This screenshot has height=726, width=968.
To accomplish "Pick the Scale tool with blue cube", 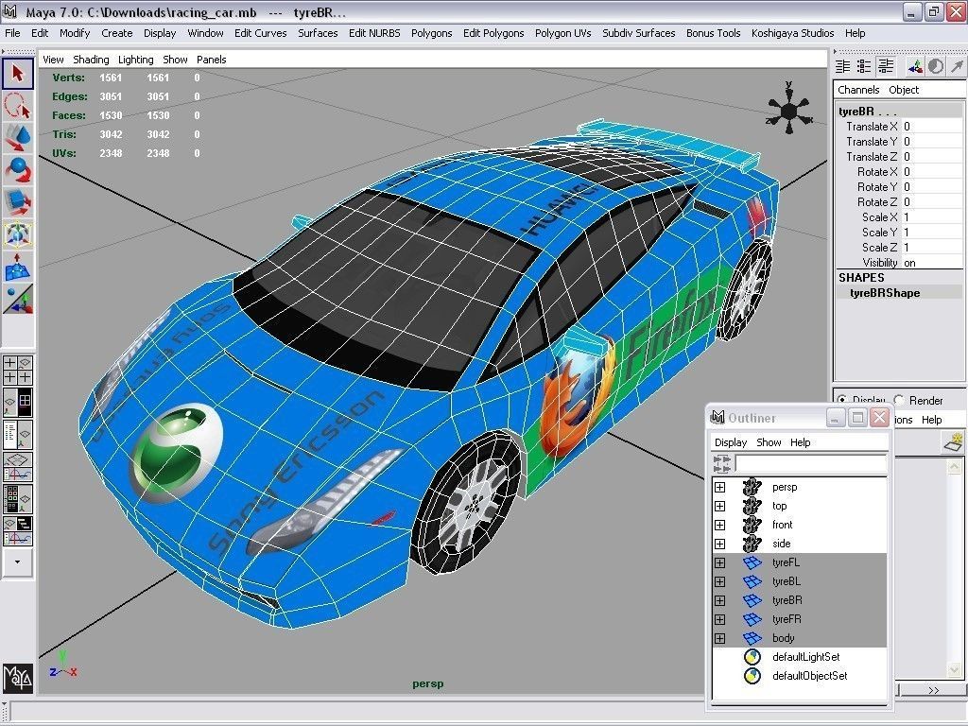I will click(18, 202).
